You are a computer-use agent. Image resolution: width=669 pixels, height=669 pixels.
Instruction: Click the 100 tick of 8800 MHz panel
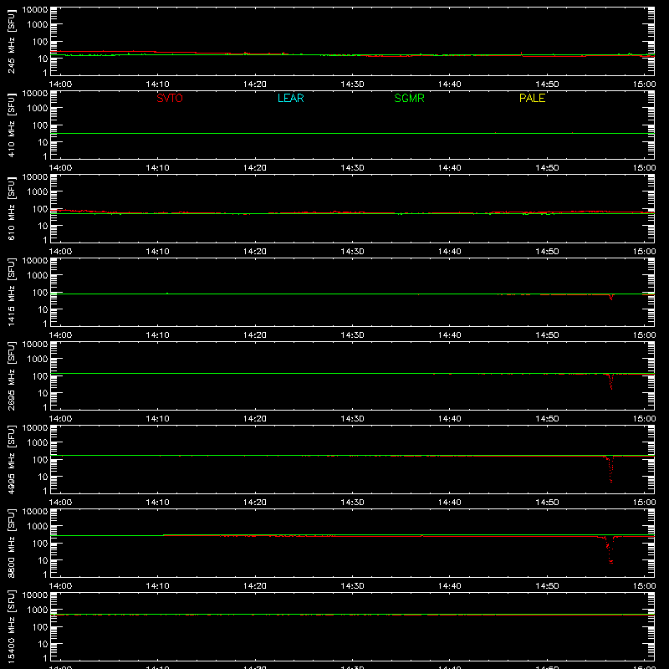[x=40, y=543]
